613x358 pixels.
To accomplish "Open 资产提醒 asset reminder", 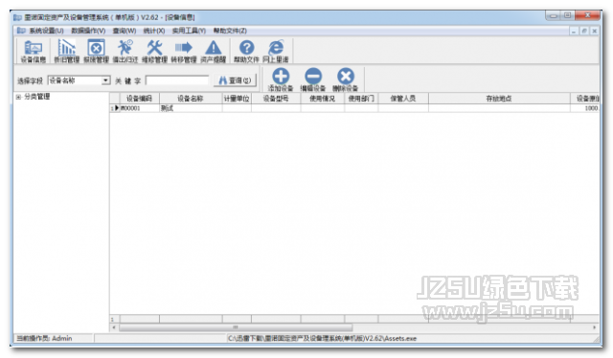I will pos(213,51).
